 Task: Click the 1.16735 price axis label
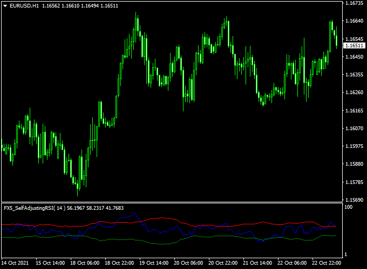pos(355,3)
